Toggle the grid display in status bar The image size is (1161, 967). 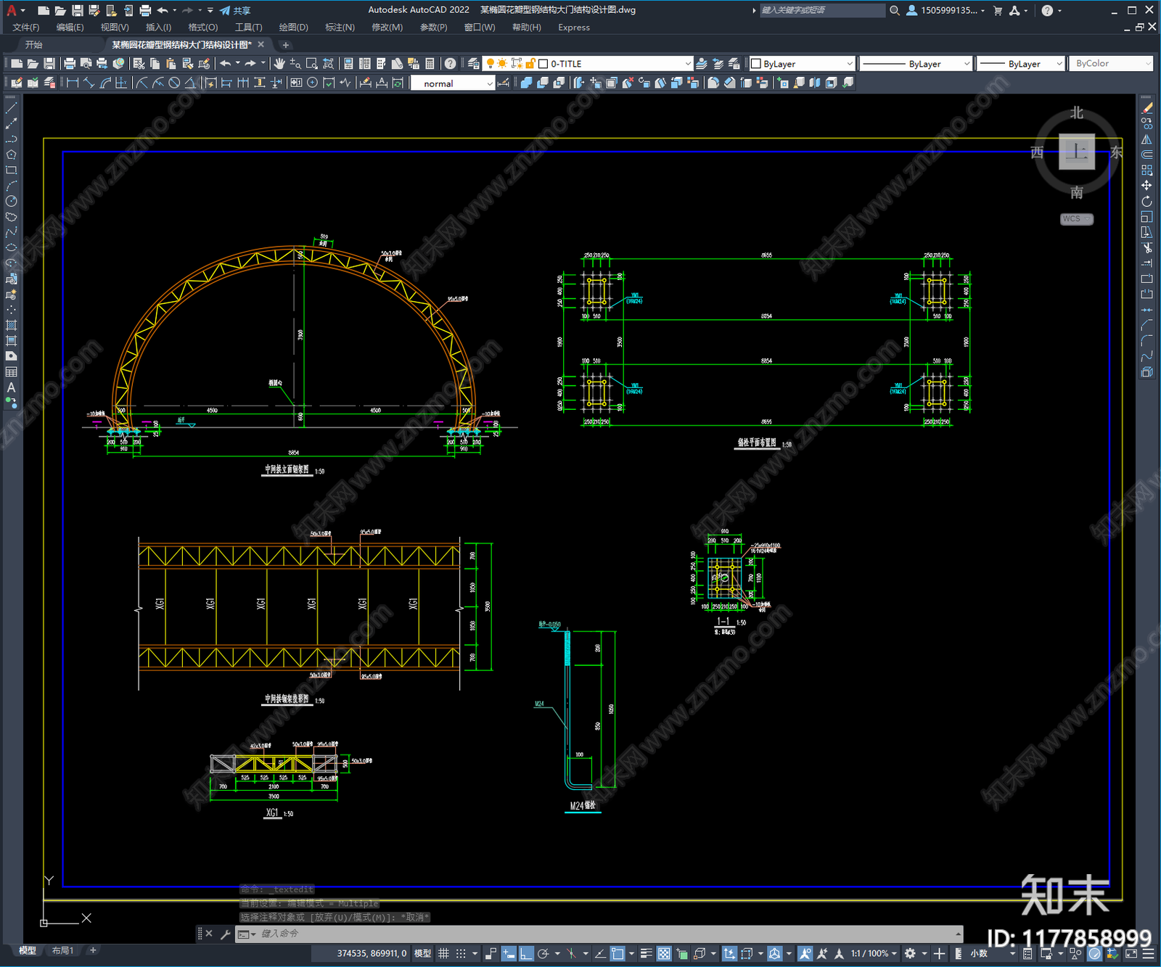tap(443, 953)
